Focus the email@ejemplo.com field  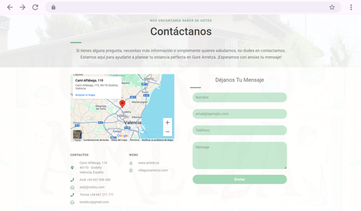coord(240,114)
